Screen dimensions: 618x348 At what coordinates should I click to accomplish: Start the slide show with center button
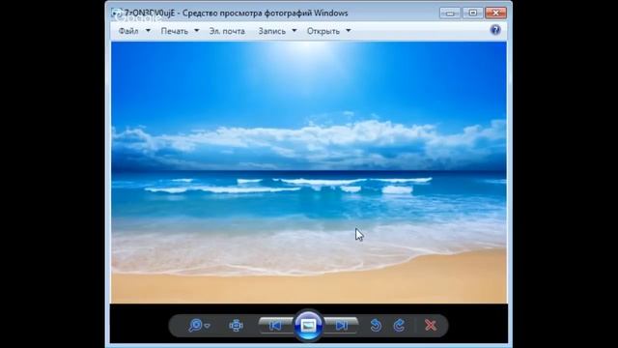coord(308,326)
